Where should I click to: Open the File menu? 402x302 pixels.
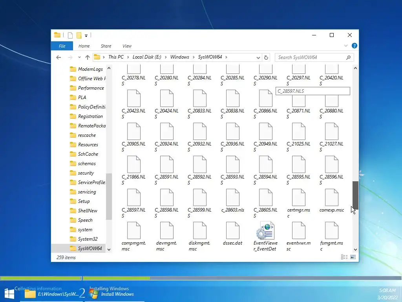pyautogui.click(x=62, y=46)
